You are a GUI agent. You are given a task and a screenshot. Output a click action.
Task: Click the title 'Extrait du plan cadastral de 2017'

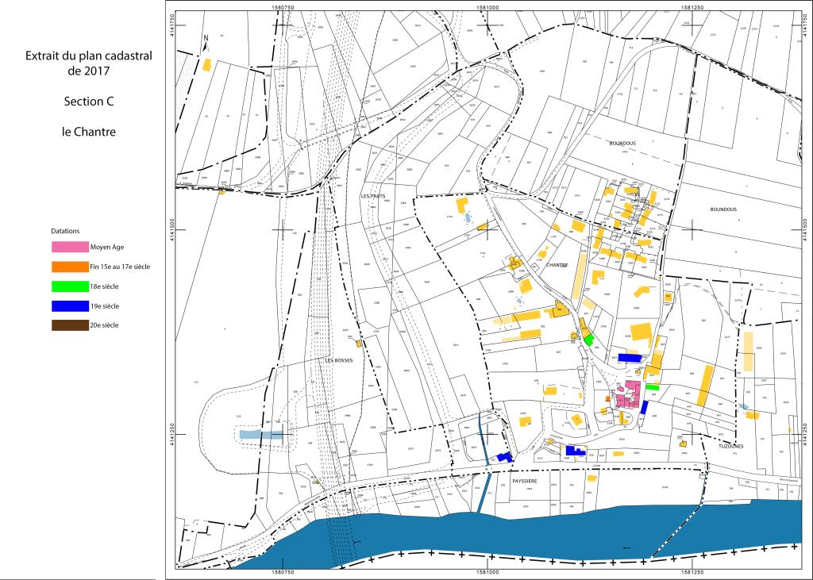coord(89,63)
